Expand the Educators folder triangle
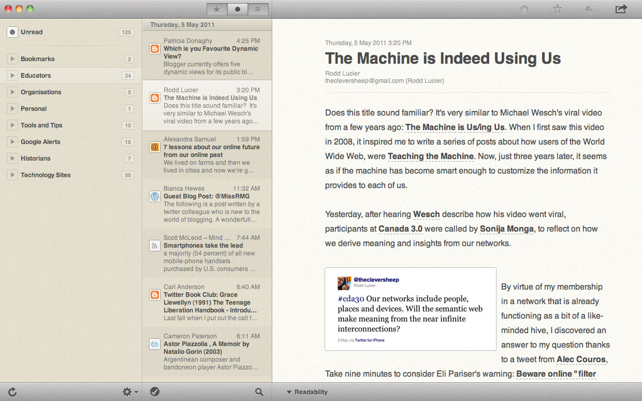 click(12, 76)
